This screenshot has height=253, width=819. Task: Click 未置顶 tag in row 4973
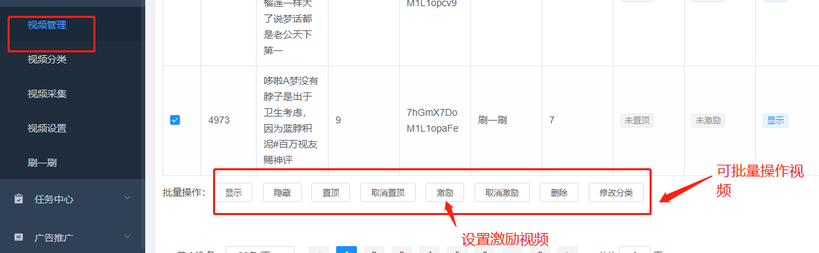[x=636, y=121]
